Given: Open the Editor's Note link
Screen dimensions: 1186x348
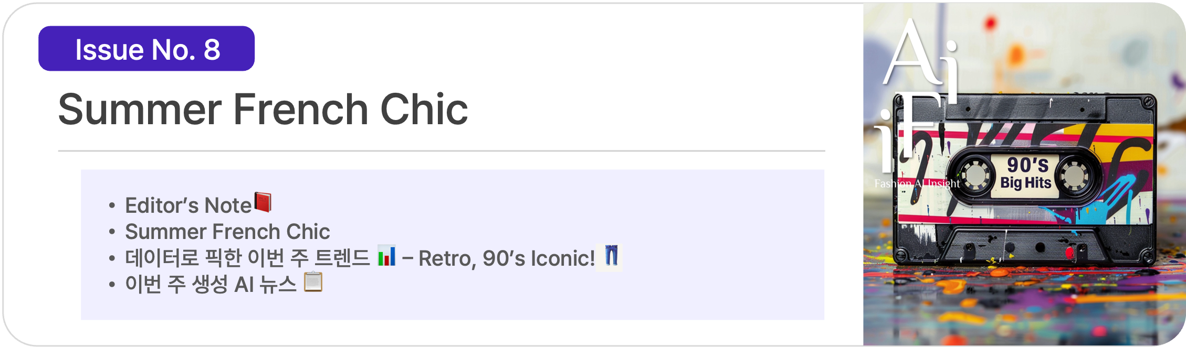Looking at the screenshot, I should [188, 205].
